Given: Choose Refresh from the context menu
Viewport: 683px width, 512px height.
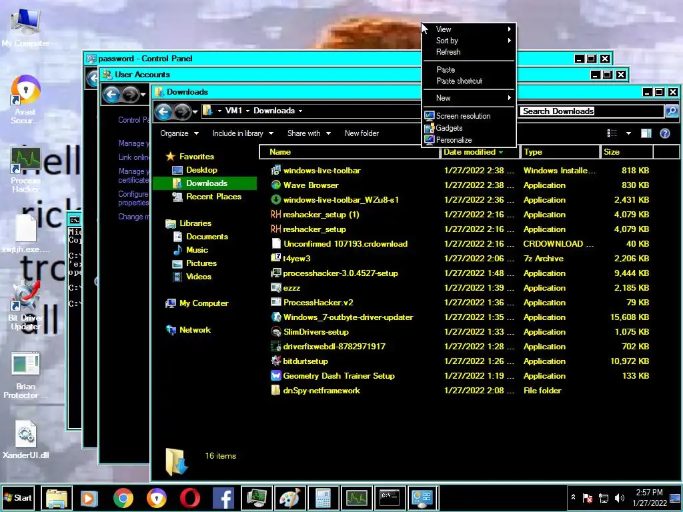Looking at the screenshot, I should 469,52.
